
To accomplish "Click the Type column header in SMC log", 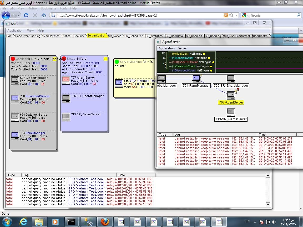I will tap(14, 175).
